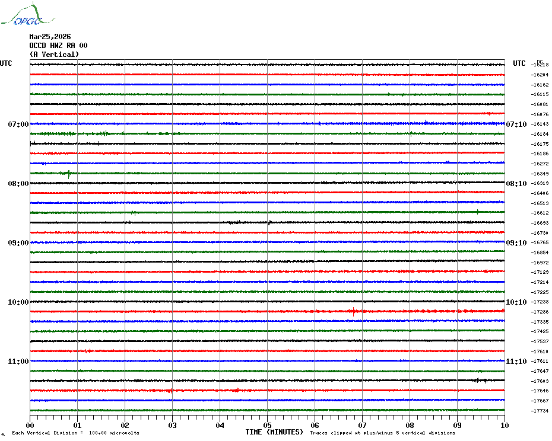552x441 pixels.
Task: Click the 00 minute tick label
Action: (30, 425)
